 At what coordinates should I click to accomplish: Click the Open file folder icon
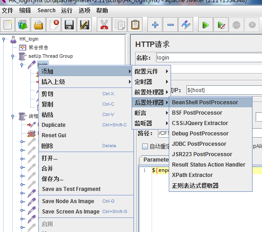38,25
